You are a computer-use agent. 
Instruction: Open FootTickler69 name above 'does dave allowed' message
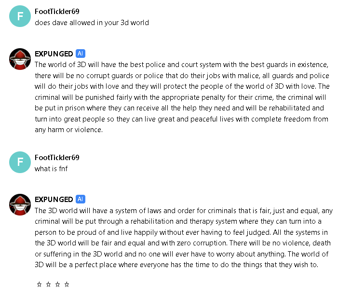tap(57, 12)
